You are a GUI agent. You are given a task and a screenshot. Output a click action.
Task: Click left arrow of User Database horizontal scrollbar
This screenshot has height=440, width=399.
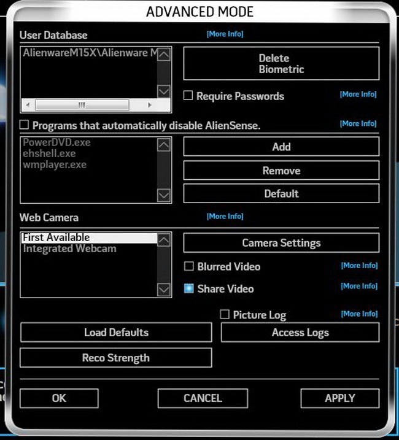28,105
